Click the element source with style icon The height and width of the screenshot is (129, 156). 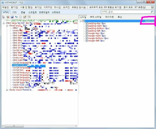pyautogui.click(x=21, y=17)
